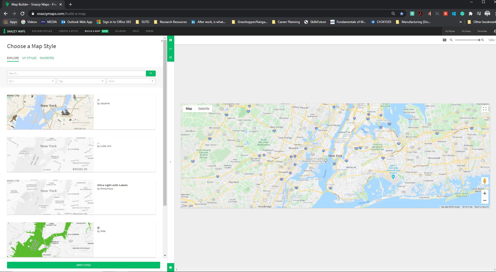Click the zoom-in magnifier beside the slider
This screenshot has width=496, height=272.
pos(483,40)
